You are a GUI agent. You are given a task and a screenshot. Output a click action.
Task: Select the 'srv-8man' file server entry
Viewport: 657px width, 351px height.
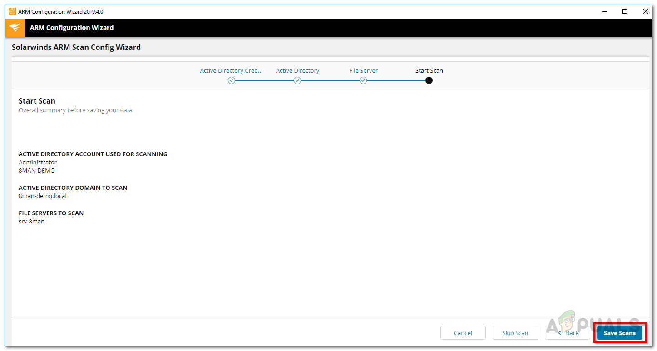[x=31, y=222]
